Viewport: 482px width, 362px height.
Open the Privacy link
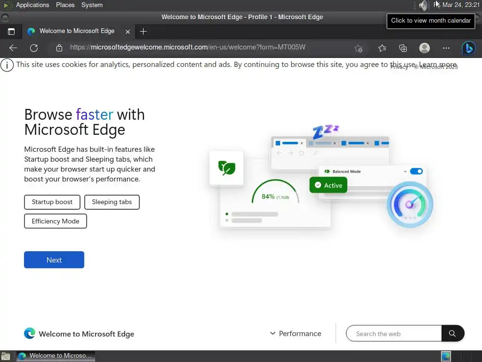coord(399,67)
